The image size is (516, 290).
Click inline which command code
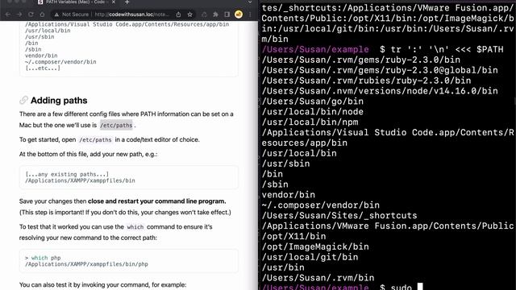pyautogui.click(x=135, y=227)
